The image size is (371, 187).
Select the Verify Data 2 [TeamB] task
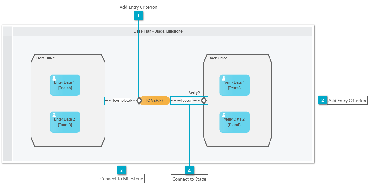[x=234, y=122]
